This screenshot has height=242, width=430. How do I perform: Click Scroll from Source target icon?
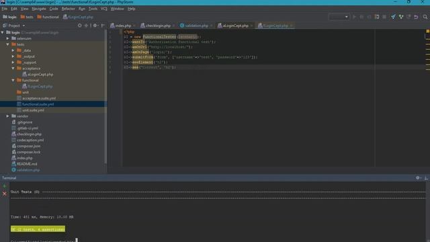(79, 26)
